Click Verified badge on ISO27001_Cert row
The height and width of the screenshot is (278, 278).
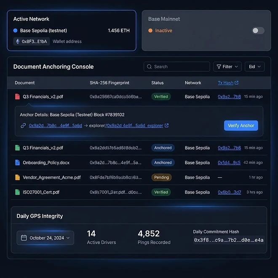pos(161,192)
